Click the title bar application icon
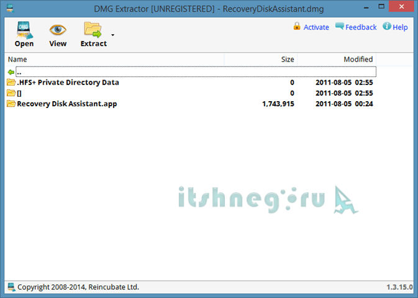The height and width of the screenshot is (298, 418). pyautogui.click(x=10, y=8)
